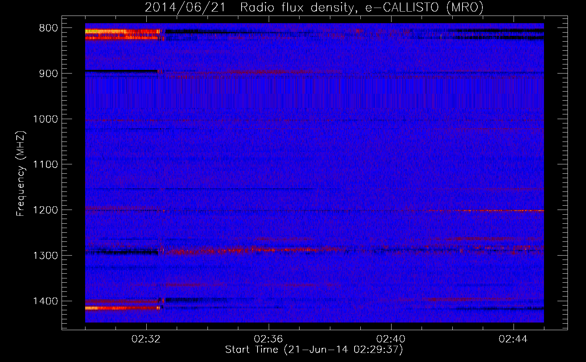Click the bright yellow burst near 800 MHz
The height and width of the screenshot is (362, 586).
coord(122,31)
